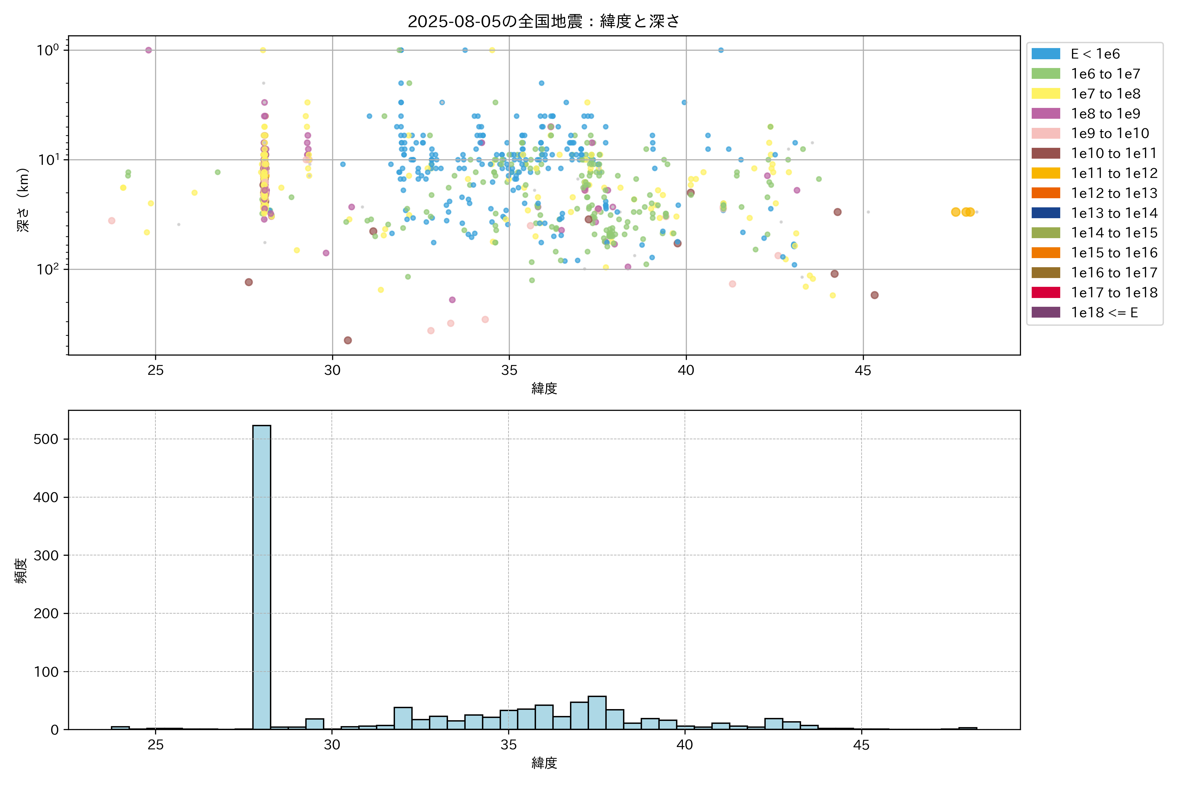The image size is (1178, 785).
Task: Click the tallest histogram bar near latitude 28
Action: point(261,576)
